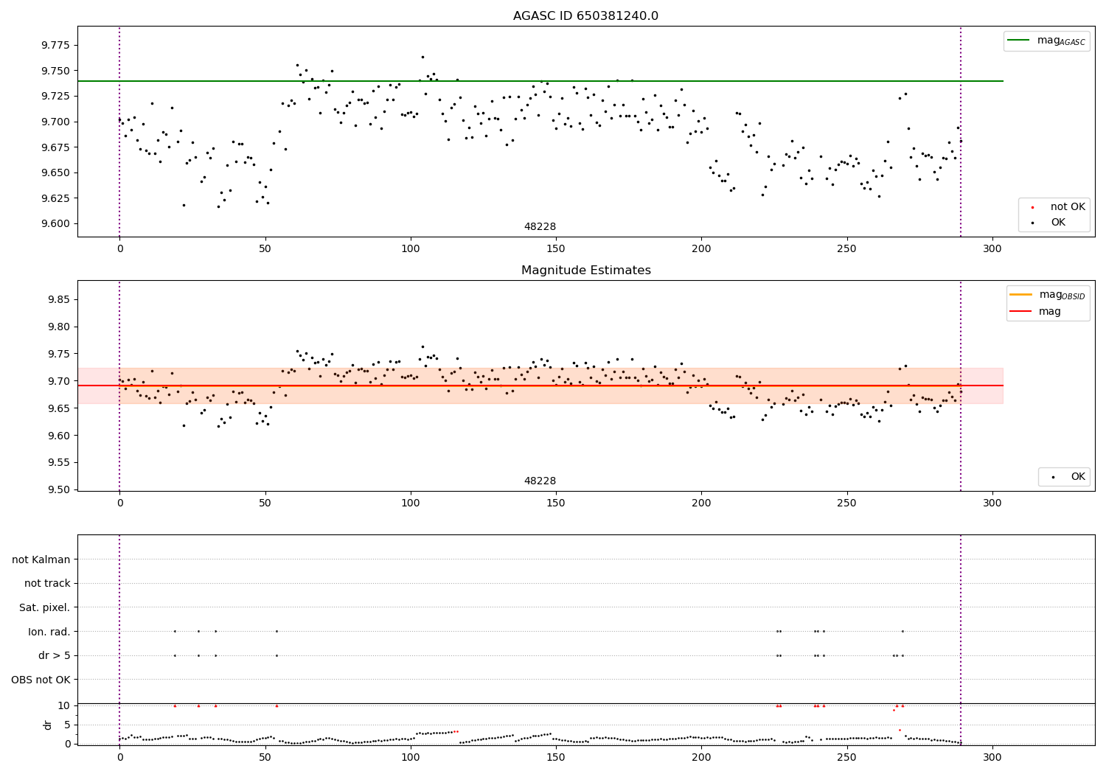
Task: Click the 'OBS not OK' row label
Action: tap(41, 680)
